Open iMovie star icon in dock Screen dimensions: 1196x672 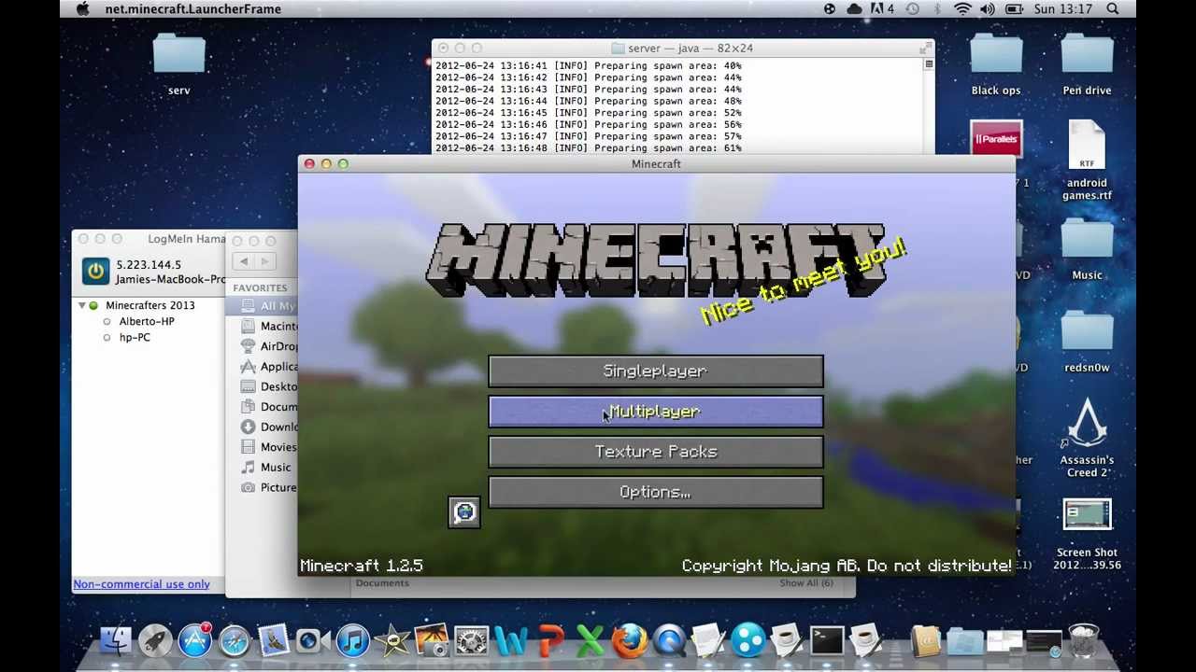pyautogui.click(x=392, y=641)
